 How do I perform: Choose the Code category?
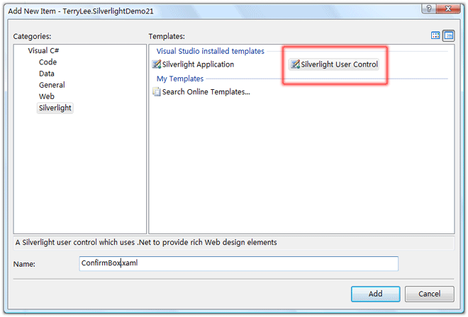[x=48, y=62]
